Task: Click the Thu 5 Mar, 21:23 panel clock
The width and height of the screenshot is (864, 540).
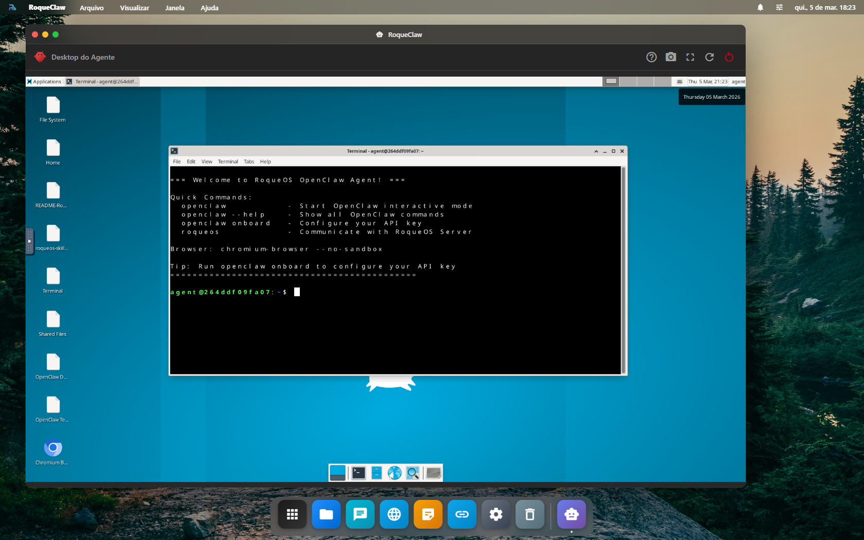Action: coord(708,81)
